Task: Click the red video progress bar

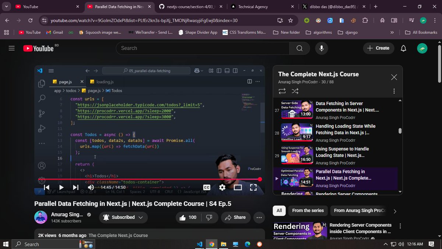Action: coord(150,179)
